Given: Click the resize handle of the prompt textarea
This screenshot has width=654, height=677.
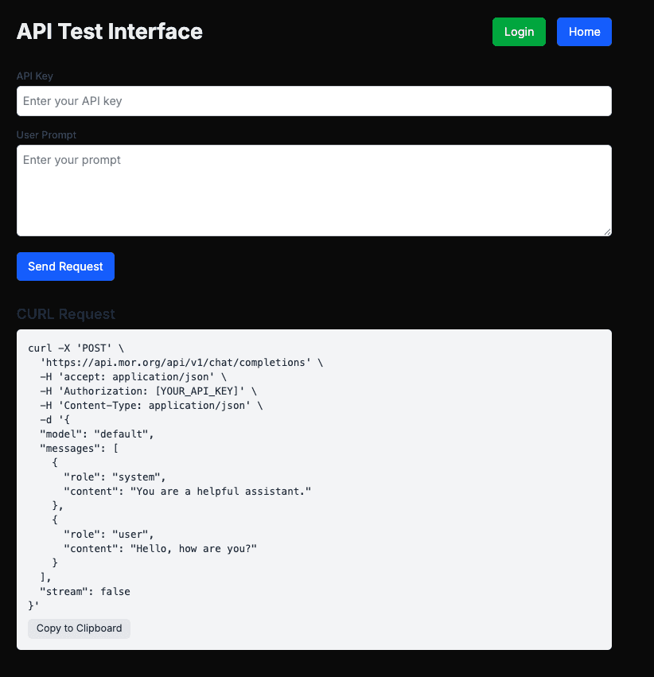Looking at the screenshot, I should [x=607, y=230].
